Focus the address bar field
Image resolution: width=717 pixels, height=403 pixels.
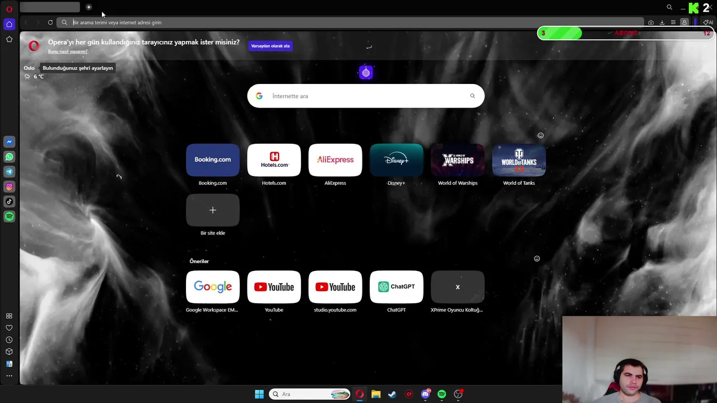pos(351,22)
